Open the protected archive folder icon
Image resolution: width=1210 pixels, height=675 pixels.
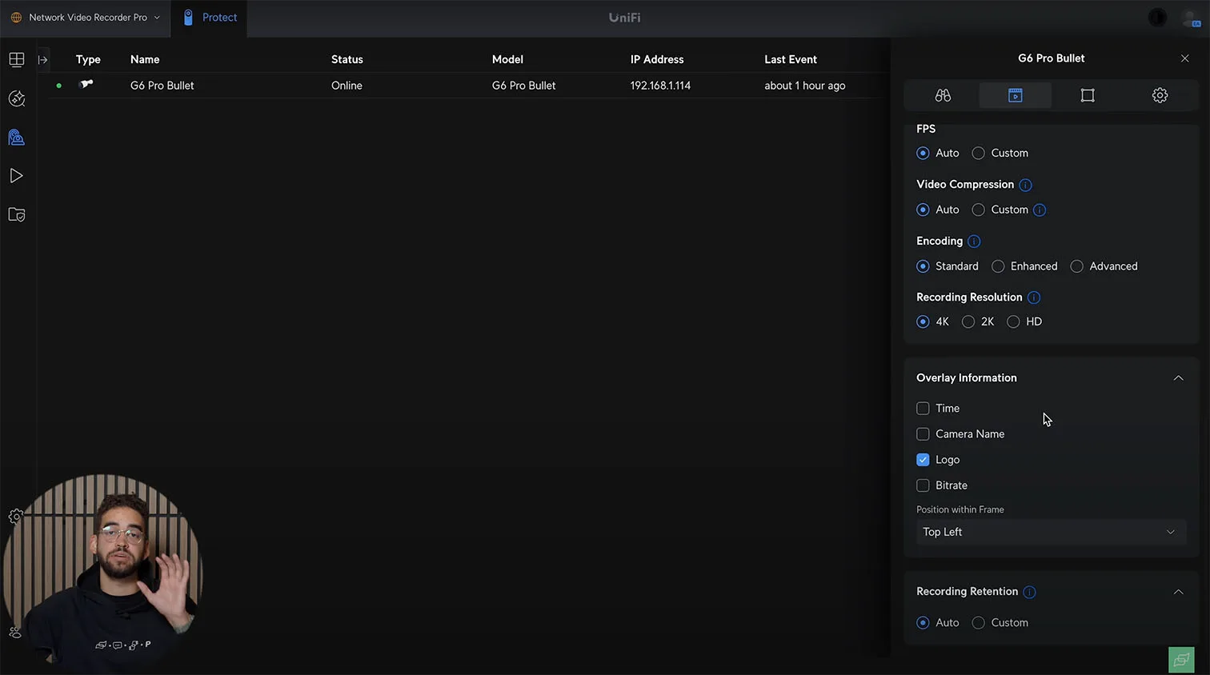[17, 214]
